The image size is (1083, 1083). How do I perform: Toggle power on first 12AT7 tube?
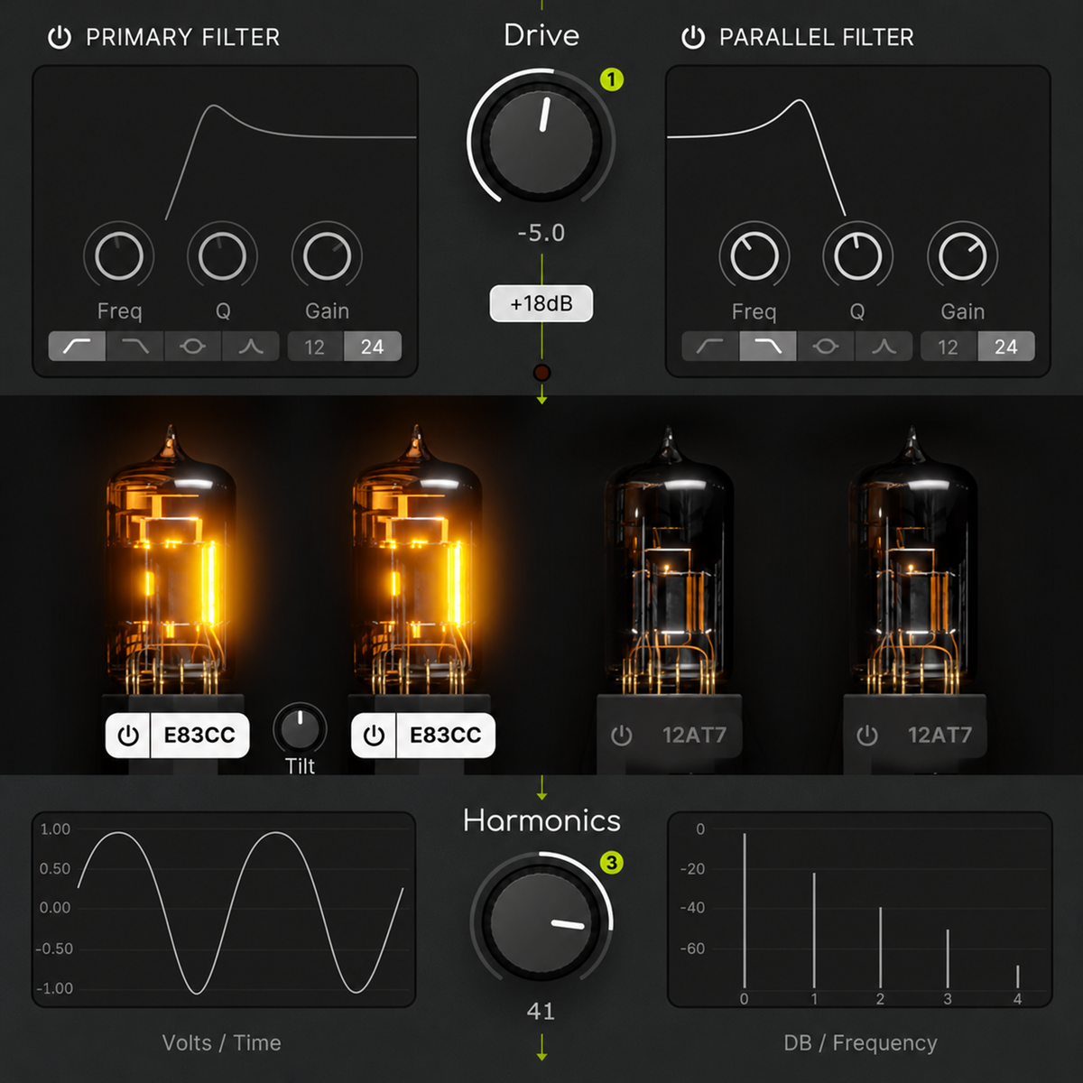coord(621,736)
